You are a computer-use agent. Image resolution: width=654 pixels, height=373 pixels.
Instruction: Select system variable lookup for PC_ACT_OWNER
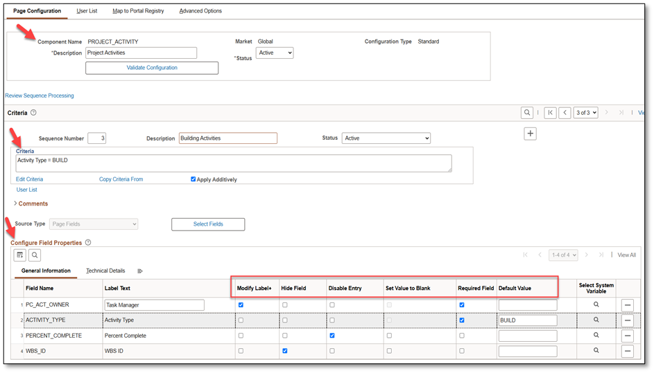pyautogui.click(x=596, y=304)
